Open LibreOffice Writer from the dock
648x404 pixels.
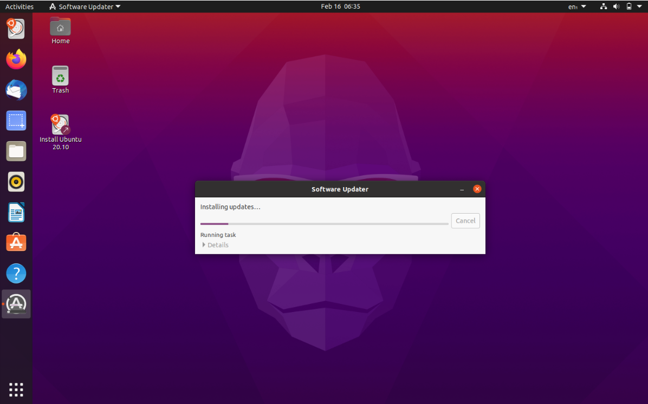(16, 212)
